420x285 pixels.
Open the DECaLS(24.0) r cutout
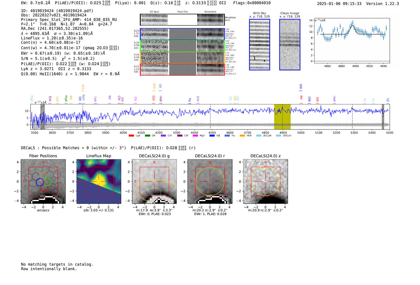(x=210, y=181)
